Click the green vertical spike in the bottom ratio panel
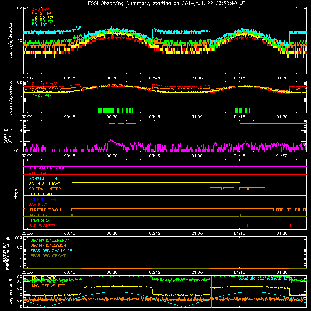Screen dimensions: 311x311 [x=211, y=292]
